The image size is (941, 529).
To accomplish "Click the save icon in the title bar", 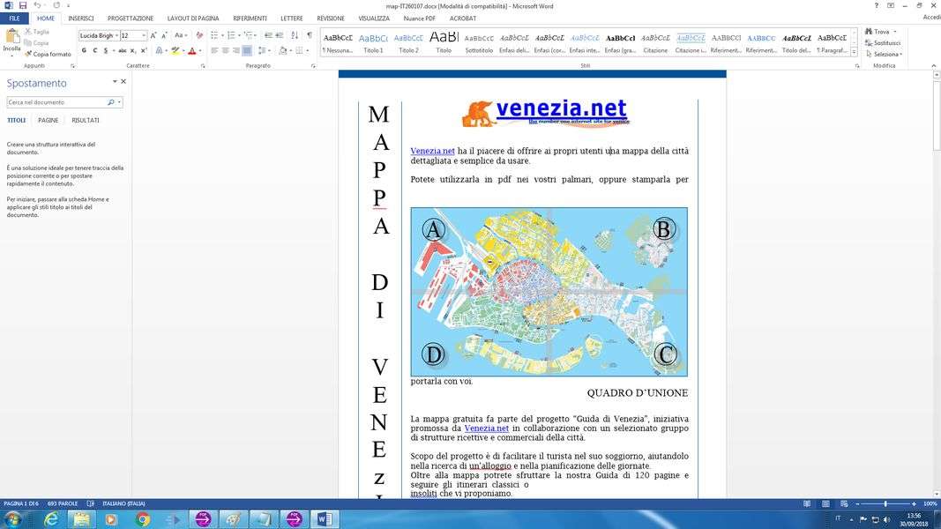I will point(22,5).
